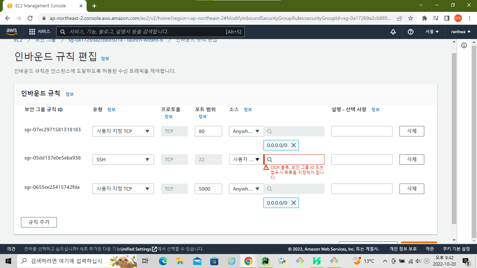Switch to Chrome in taskbar

pyautogui.click(x=248, y=261)
